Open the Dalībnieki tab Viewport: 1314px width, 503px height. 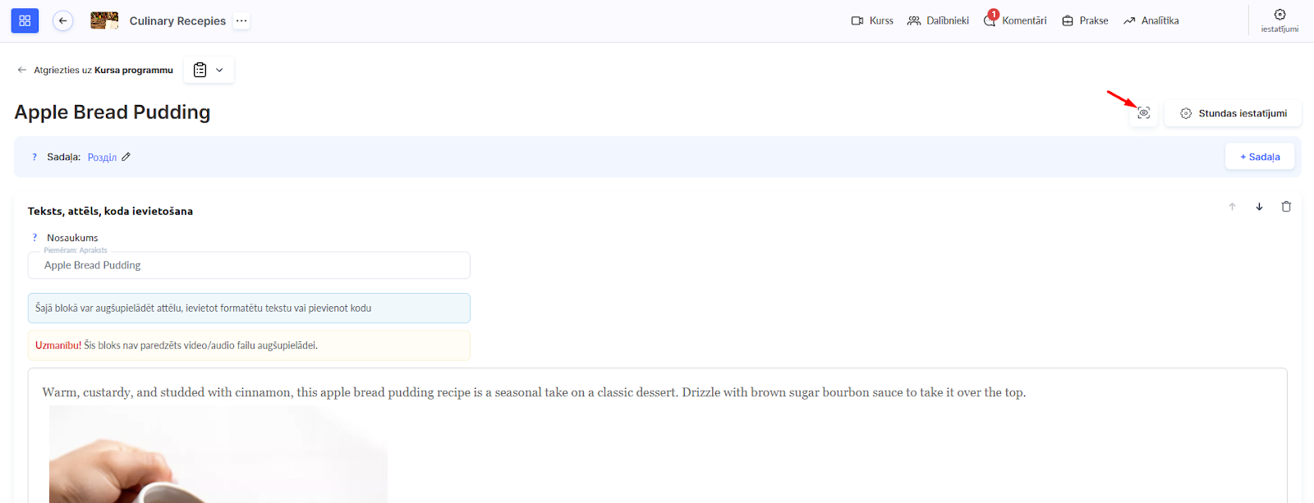pyautogui.click(x=938, y=21)
